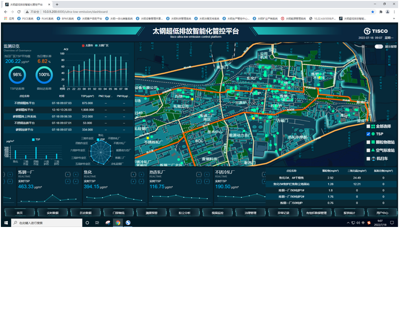The width and height of the screenshot is (399, 318).
Task: Open the 报表统计 section
Action: 349,212
